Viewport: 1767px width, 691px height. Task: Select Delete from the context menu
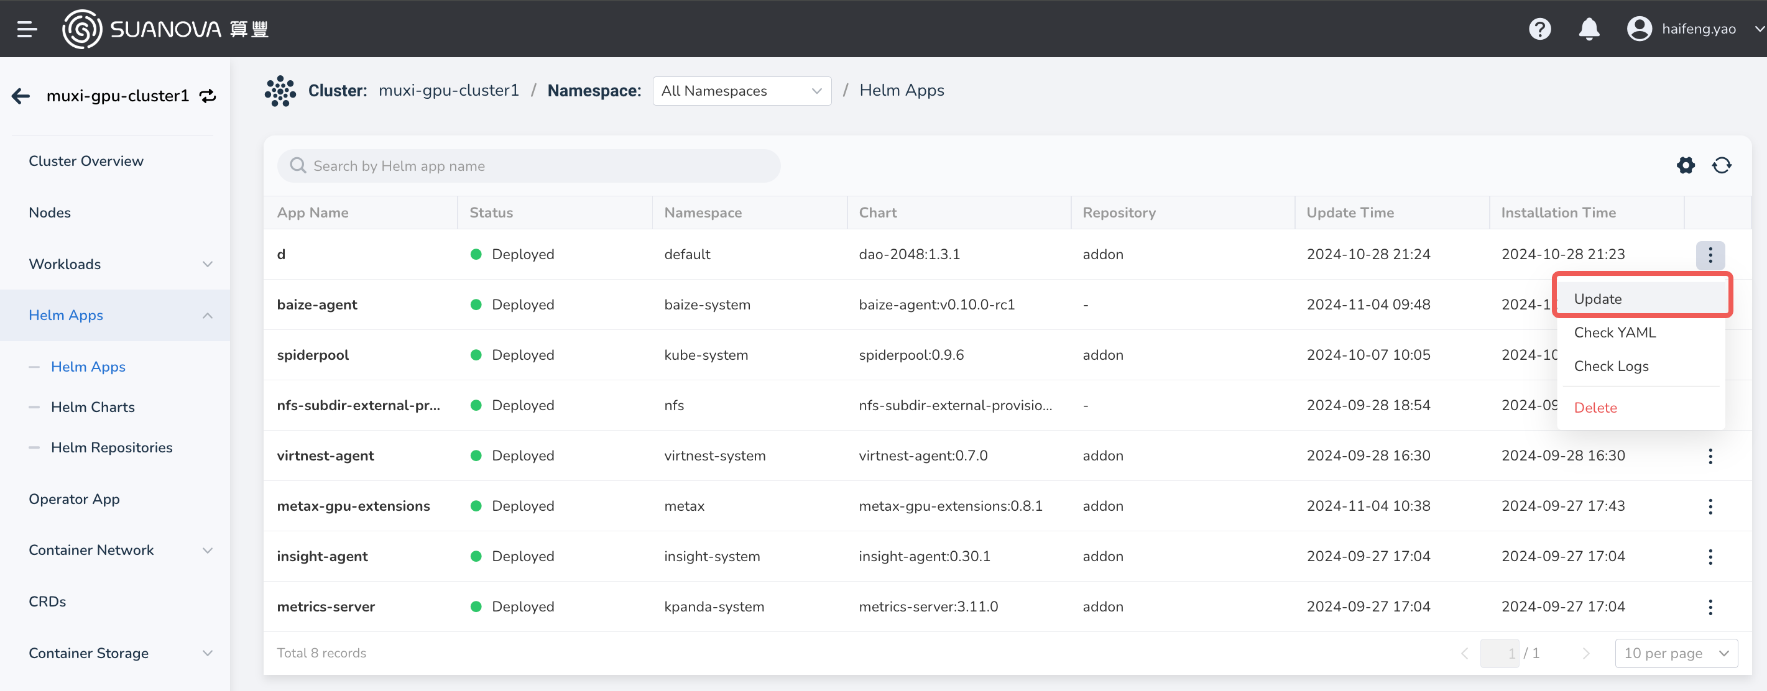pyautogui.click(x=1642, y=408)
